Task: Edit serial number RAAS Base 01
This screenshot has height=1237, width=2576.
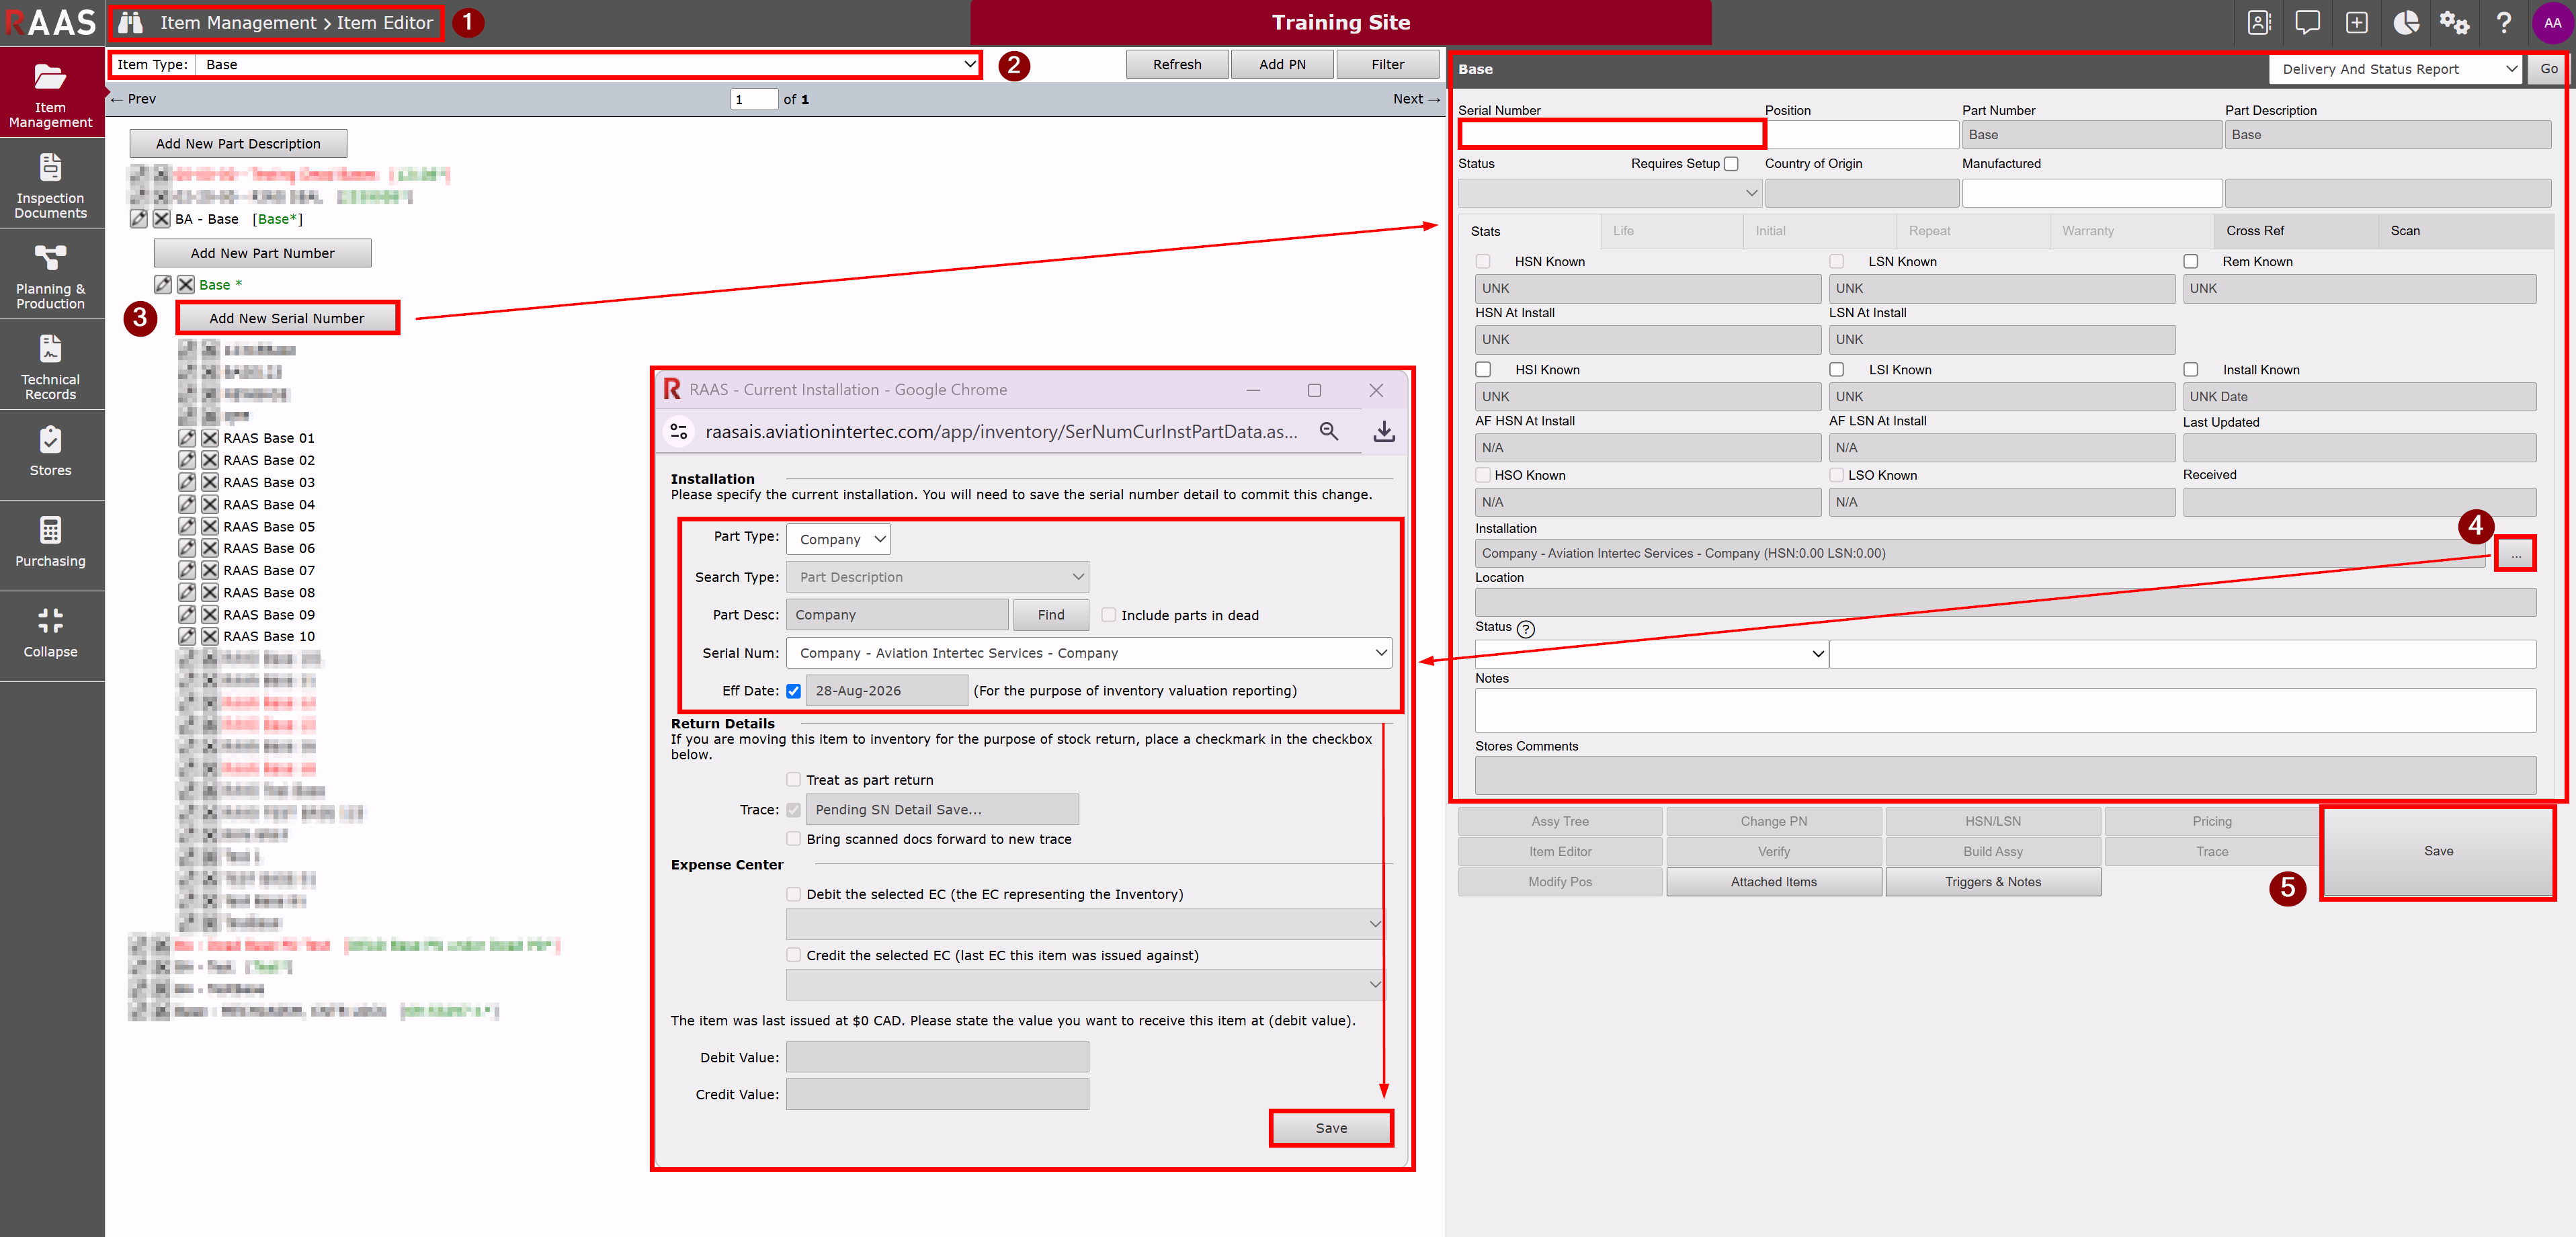Action: (x=187, y=438)
